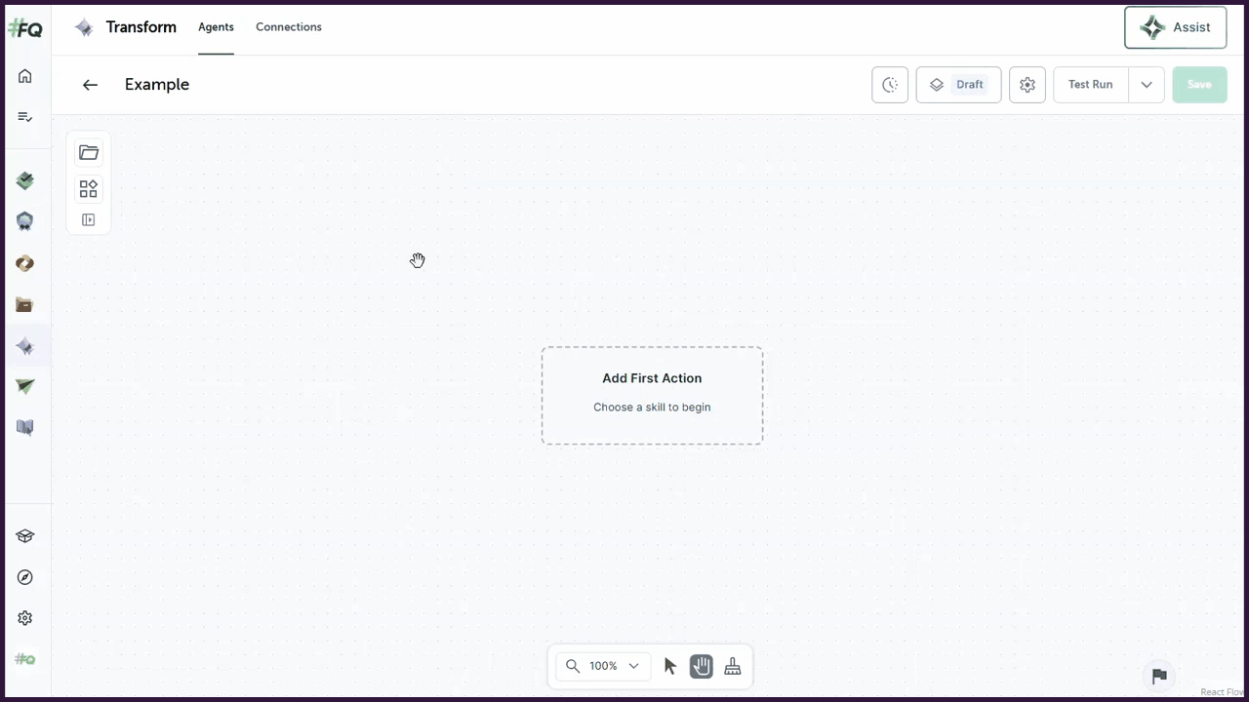Open the skills library grid panel
This screenshot has height=702, width=1249.
coord(88,188)
